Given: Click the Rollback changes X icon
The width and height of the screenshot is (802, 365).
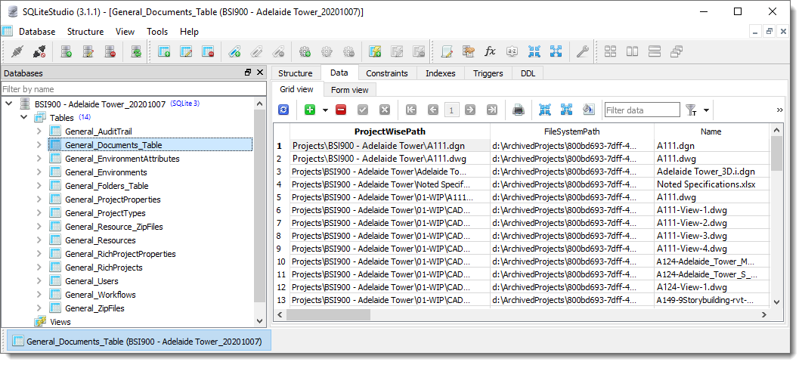Looking at the screenshot, I should [x=385, y=110].
